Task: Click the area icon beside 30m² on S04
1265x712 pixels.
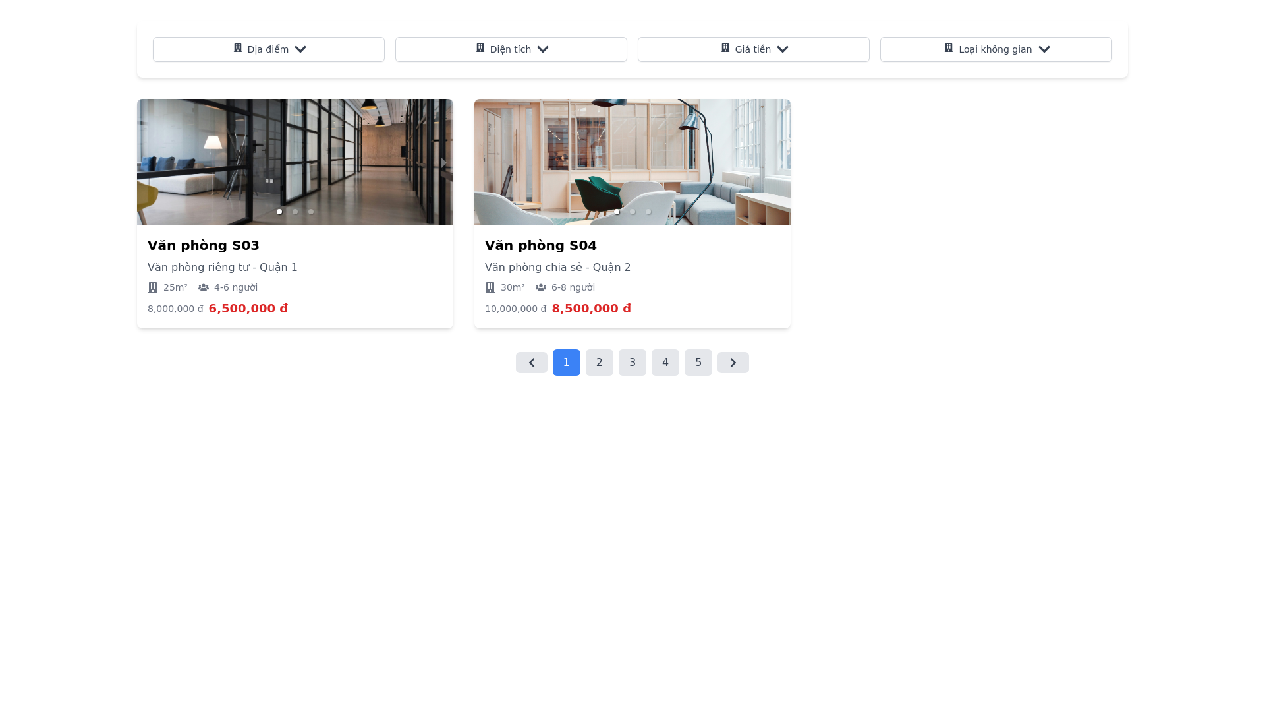Action: [490, 287]
